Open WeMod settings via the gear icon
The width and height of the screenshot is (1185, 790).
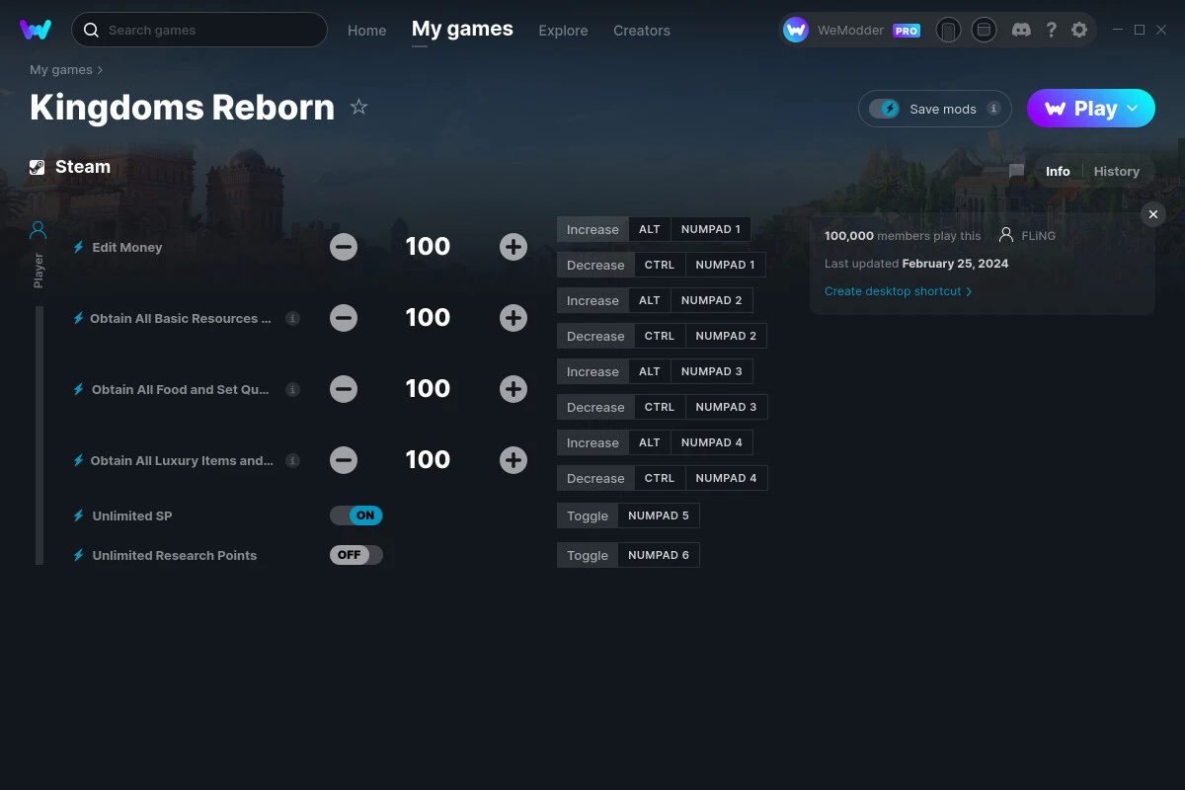[1079, 30]
